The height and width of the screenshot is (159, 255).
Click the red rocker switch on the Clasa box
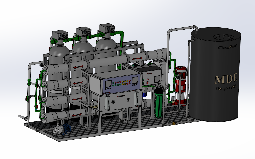[x=147, y=83]
